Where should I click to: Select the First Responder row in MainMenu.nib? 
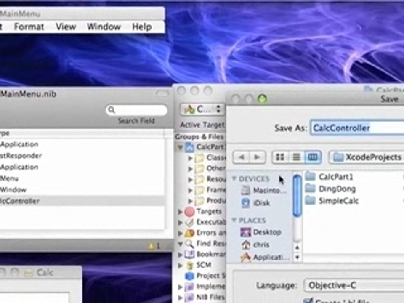pos(82,156)
